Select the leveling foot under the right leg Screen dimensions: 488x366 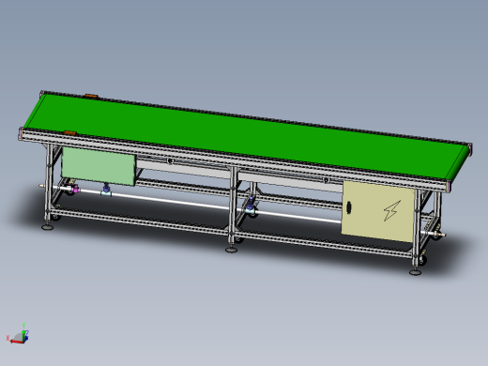[x=416, y=272]
